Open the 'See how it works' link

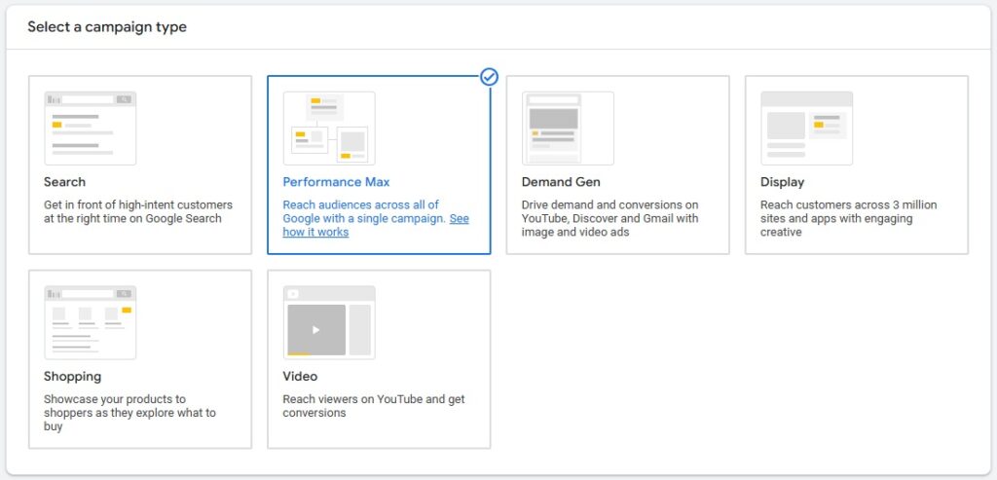click(376, 226)
